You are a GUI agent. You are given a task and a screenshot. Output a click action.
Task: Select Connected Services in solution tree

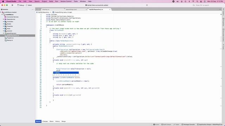click(13, 17)
